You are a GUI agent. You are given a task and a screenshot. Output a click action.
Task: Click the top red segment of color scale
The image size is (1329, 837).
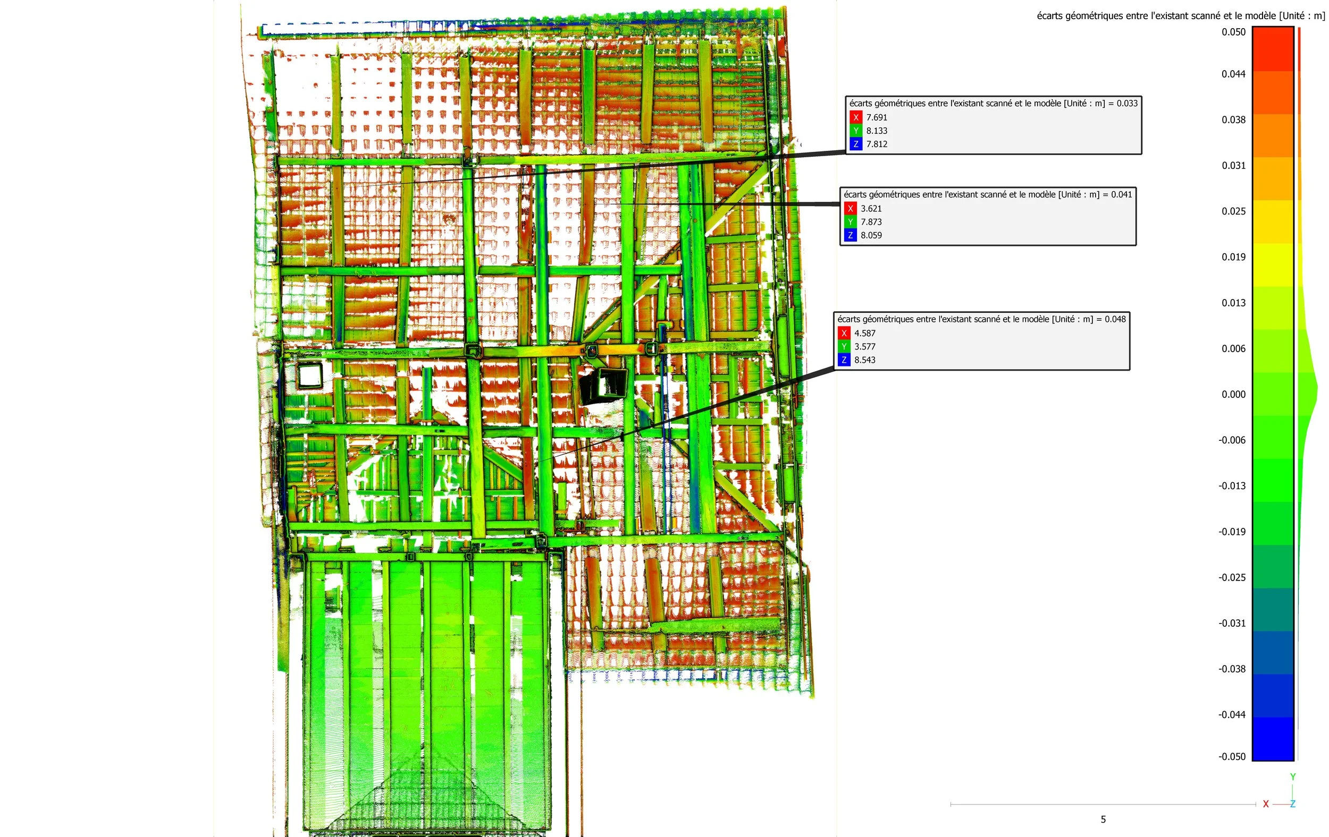[x=1273, y=48]
